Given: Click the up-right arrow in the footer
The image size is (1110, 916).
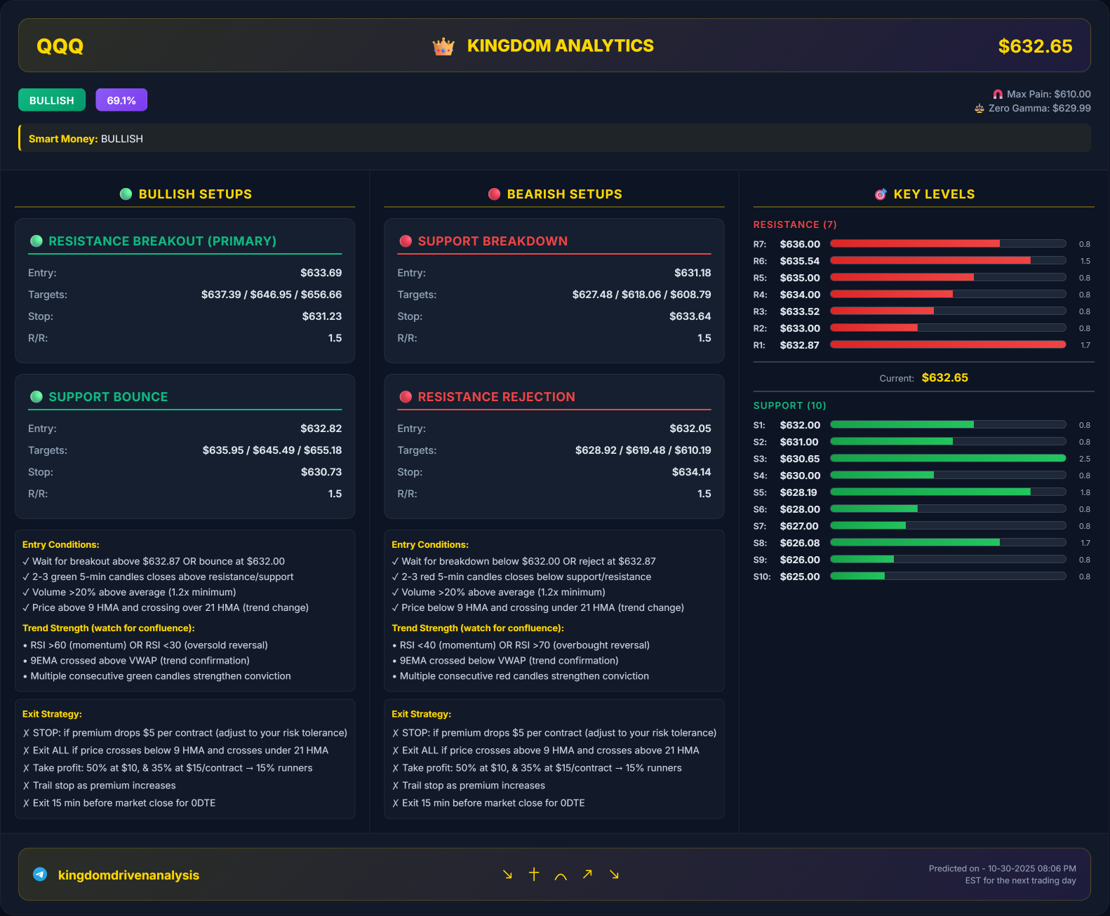Looking at the screenshot, I should 587,874.
